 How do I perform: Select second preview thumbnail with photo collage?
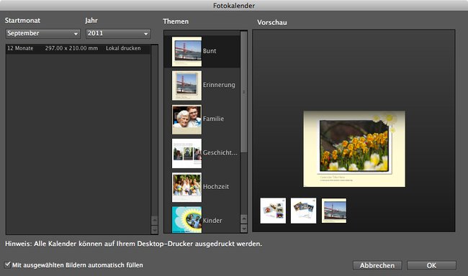coord(303,211)
